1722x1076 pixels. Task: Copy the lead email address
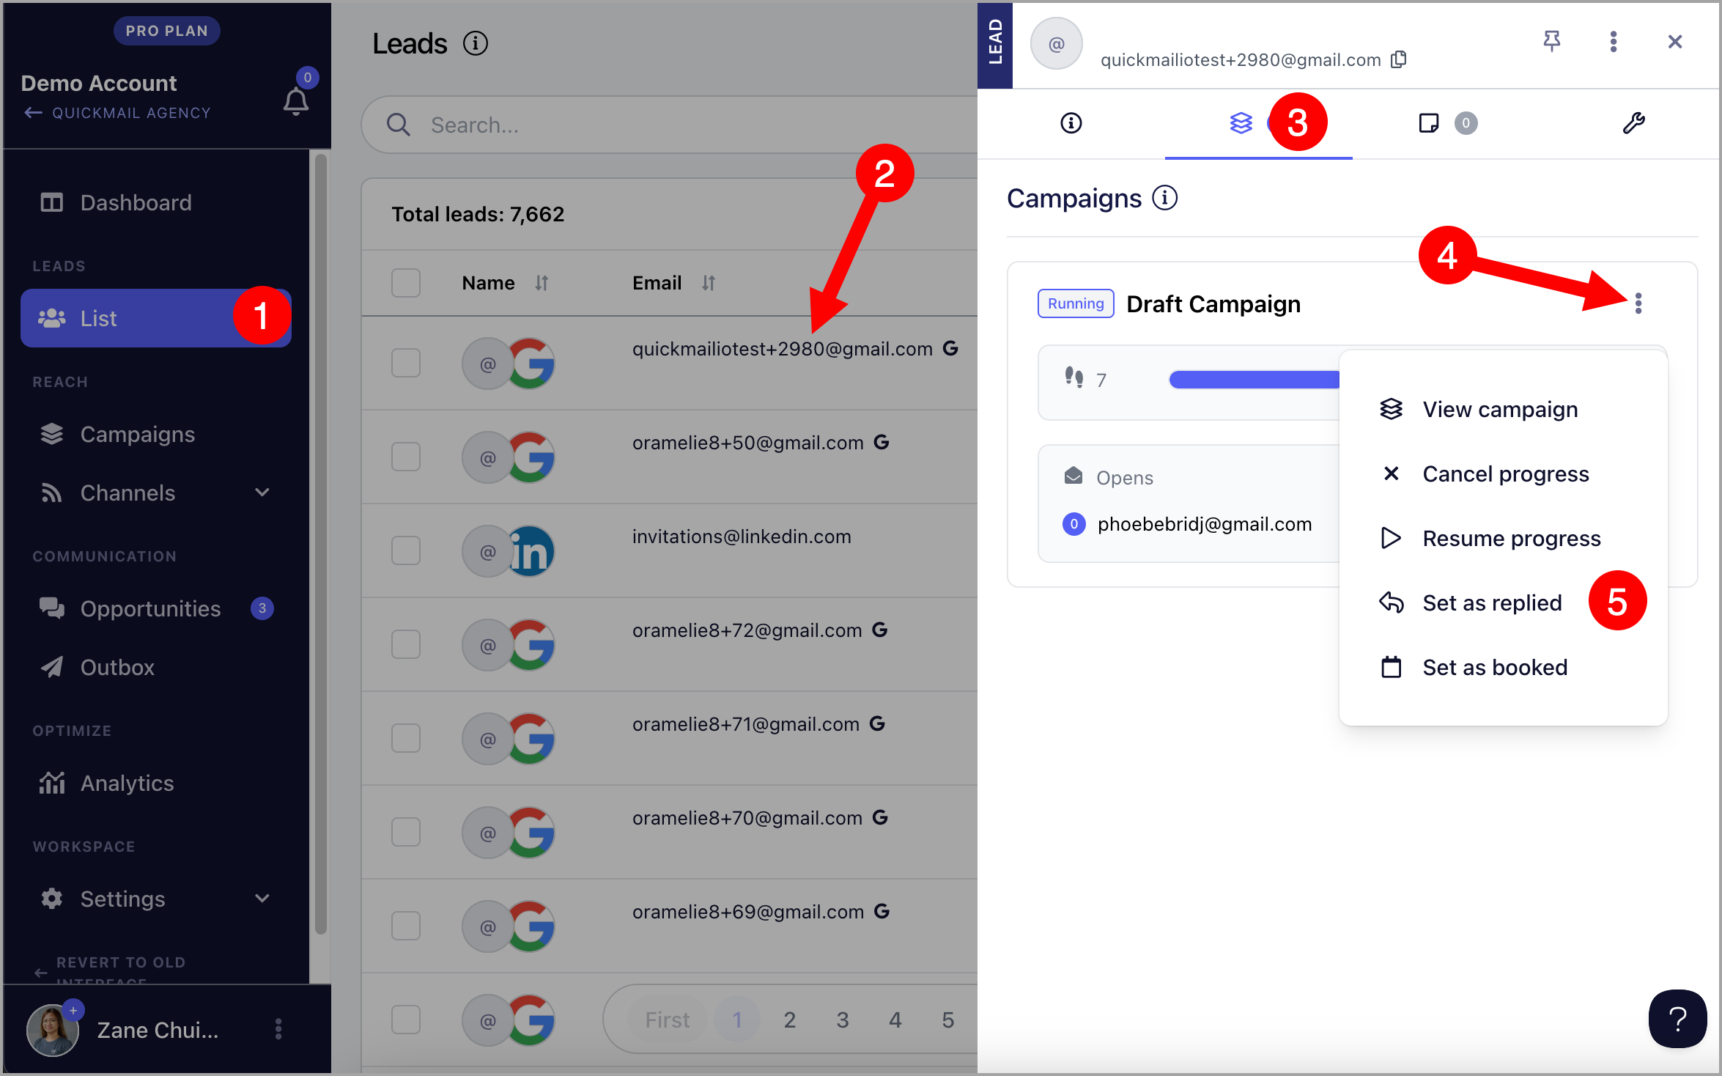coord(1399,59)
